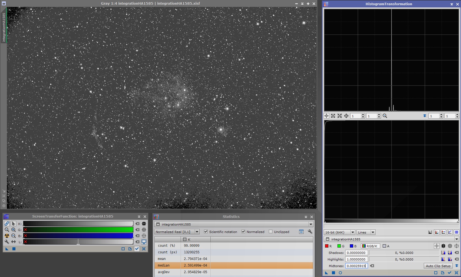This screenshot has width=461, height=277.
Task: Reset the ScreenTransferFunction instance
Action: pos(144,249)
